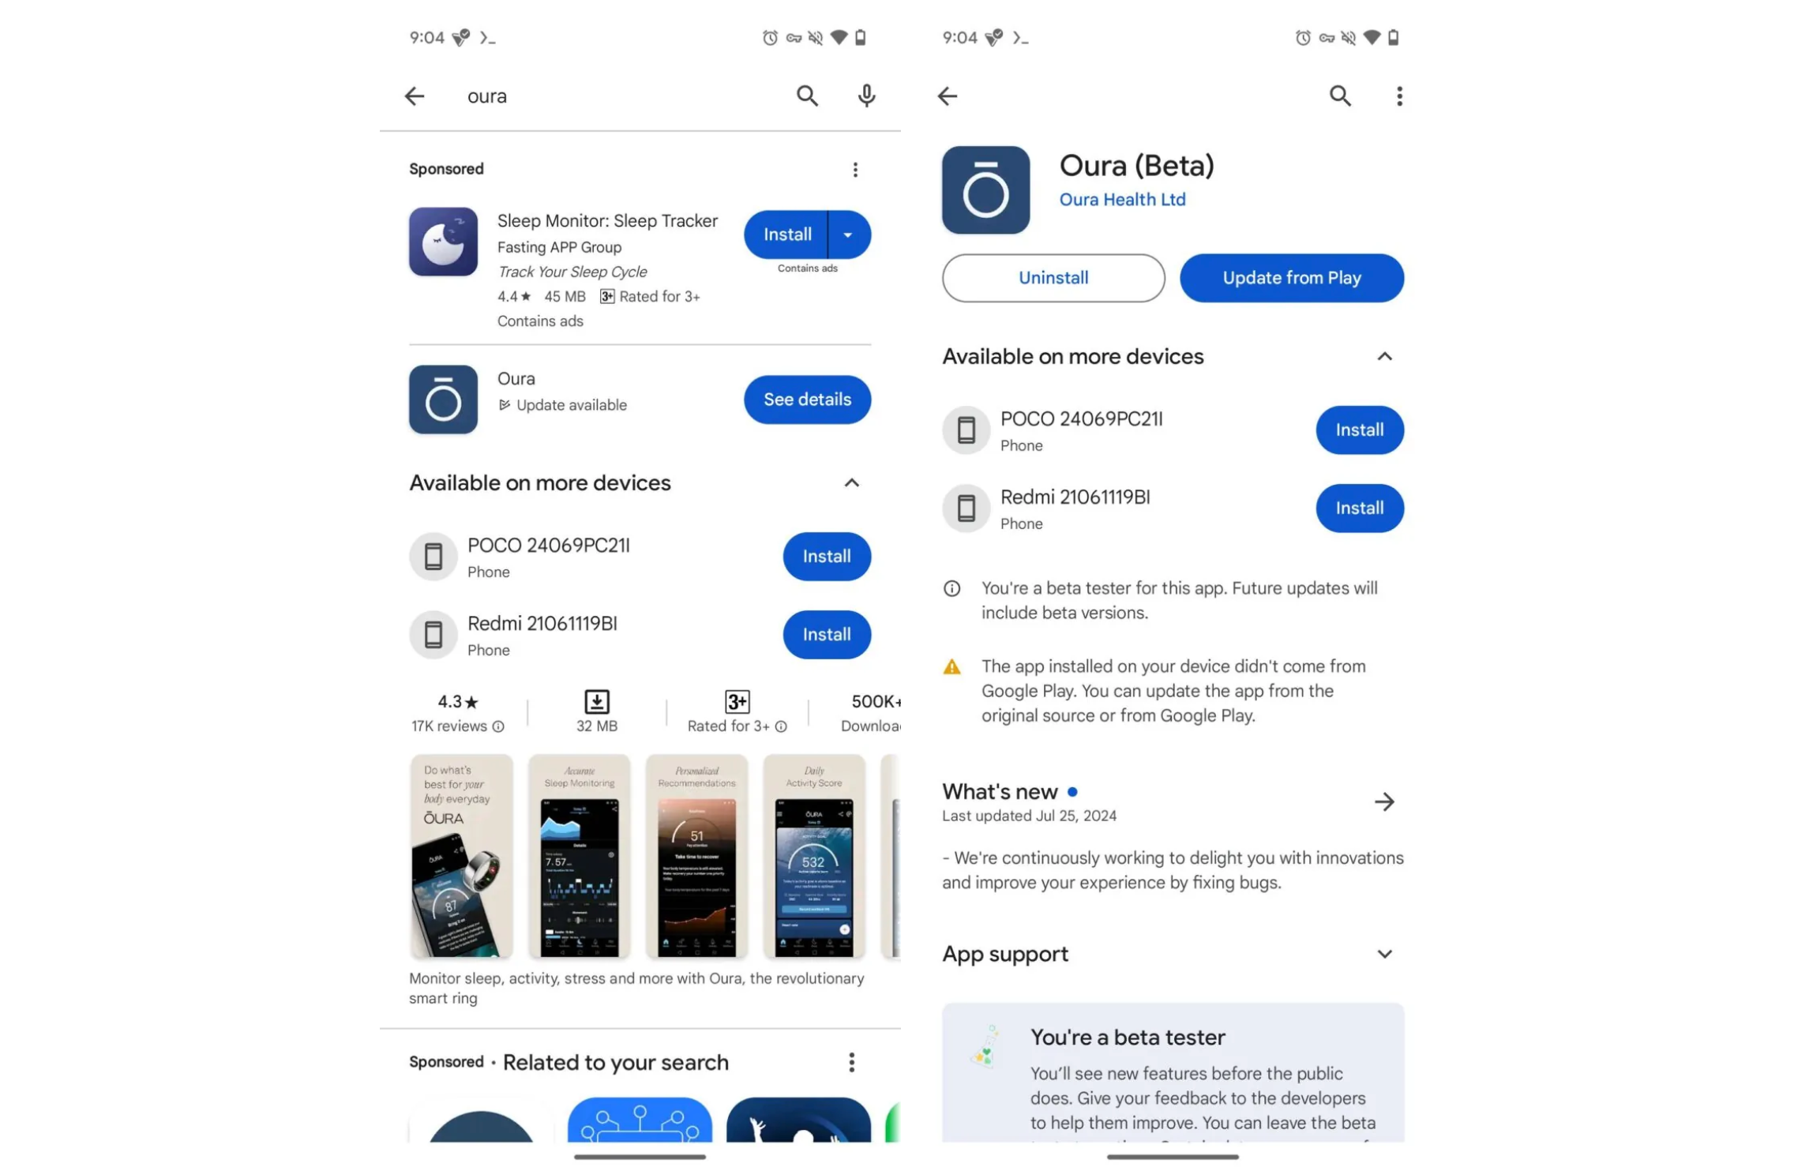Select See details for Oura app
Screen dimensions: 1794x1167
click(x=807, y=399)
